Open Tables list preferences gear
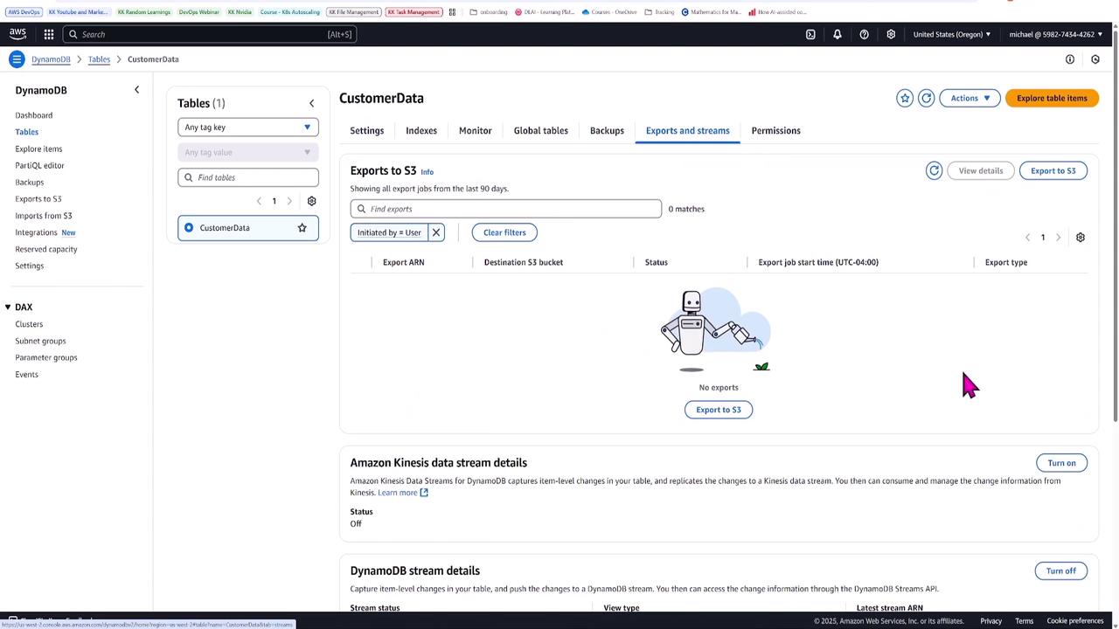This screenshot has height=629, width=1119. pos(311,201)
